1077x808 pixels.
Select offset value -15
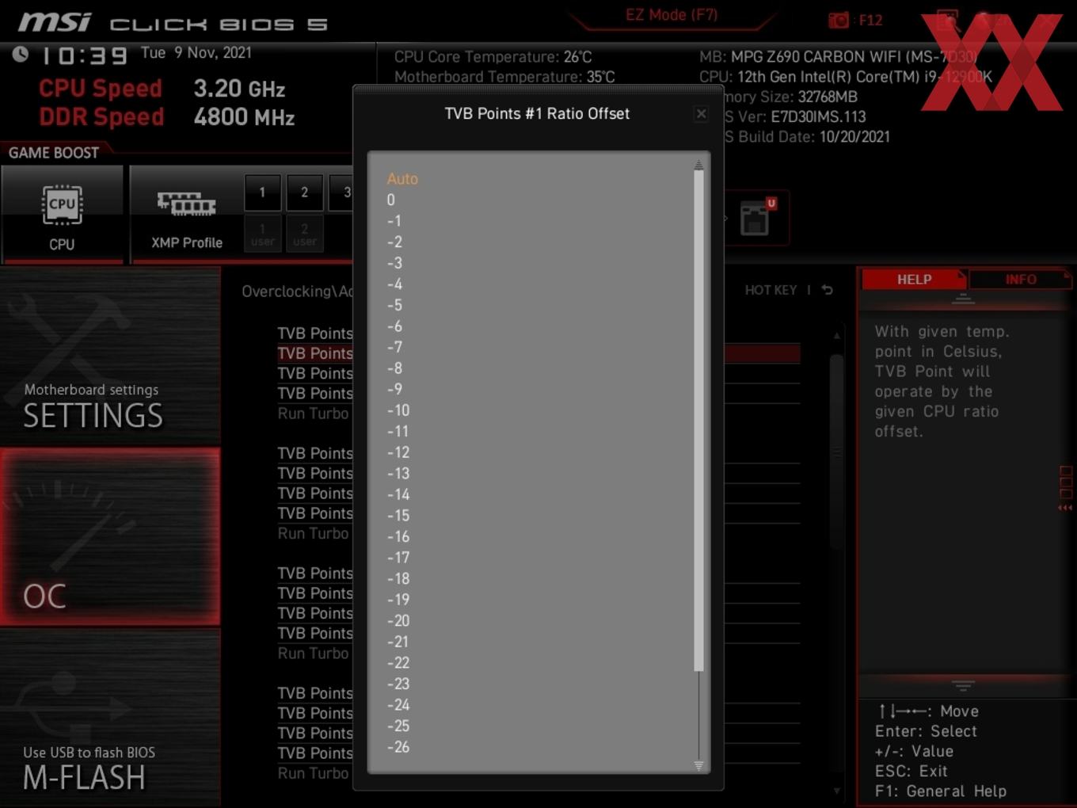(x=398, y=516)
